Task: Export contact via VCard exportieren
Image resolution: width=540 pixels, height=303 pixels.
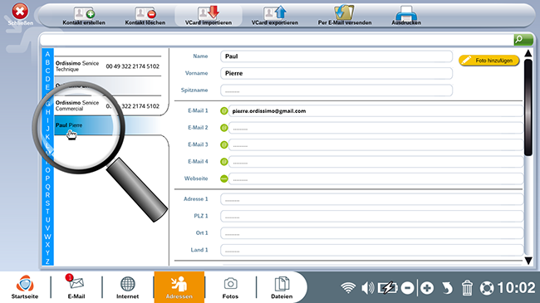Action: click(275, 16)
